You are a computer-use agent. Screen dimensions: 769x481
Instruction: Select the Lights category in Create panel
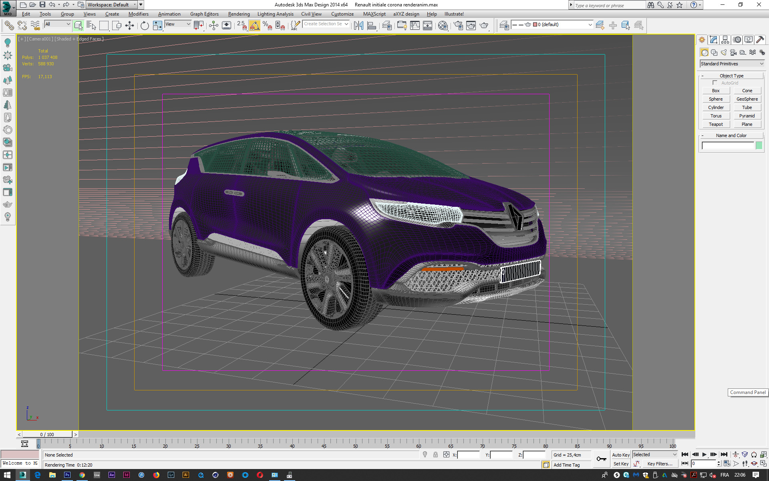click(724, 53)
